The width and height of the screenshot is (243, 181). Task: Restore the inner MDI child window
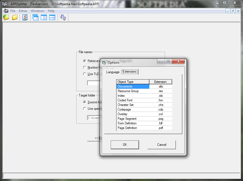coord(233,11)
